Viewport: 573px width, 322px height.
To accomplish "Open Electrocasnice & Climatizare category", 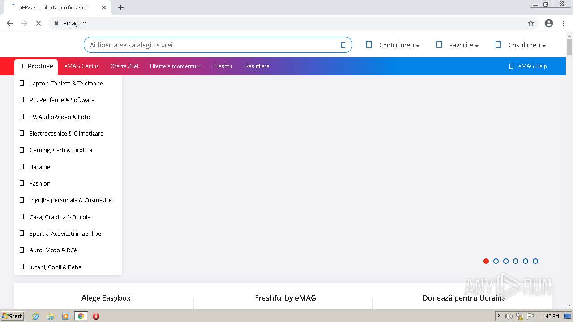I will coord(66,133).
